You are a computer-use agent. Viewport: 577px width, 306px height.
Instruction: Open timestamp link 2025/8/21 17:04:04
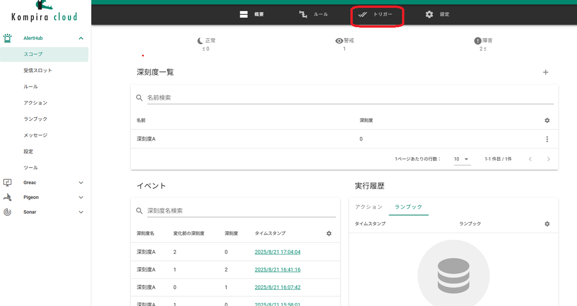[277, 252]
